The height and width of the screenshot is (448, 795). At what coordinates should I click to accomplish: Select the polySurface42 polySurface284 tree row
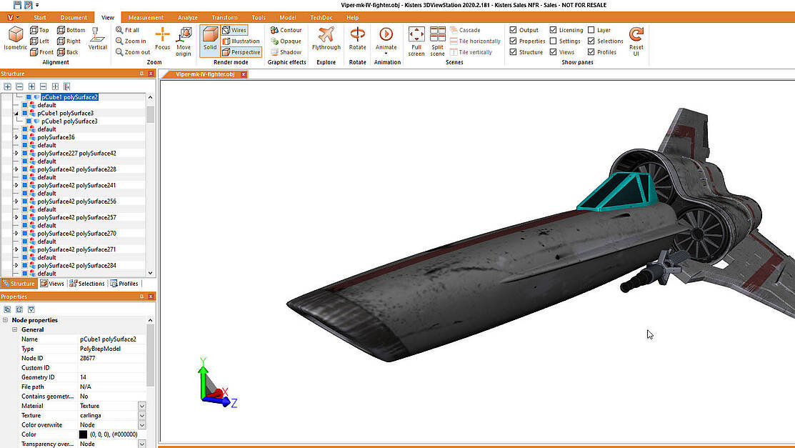[76, 265]
